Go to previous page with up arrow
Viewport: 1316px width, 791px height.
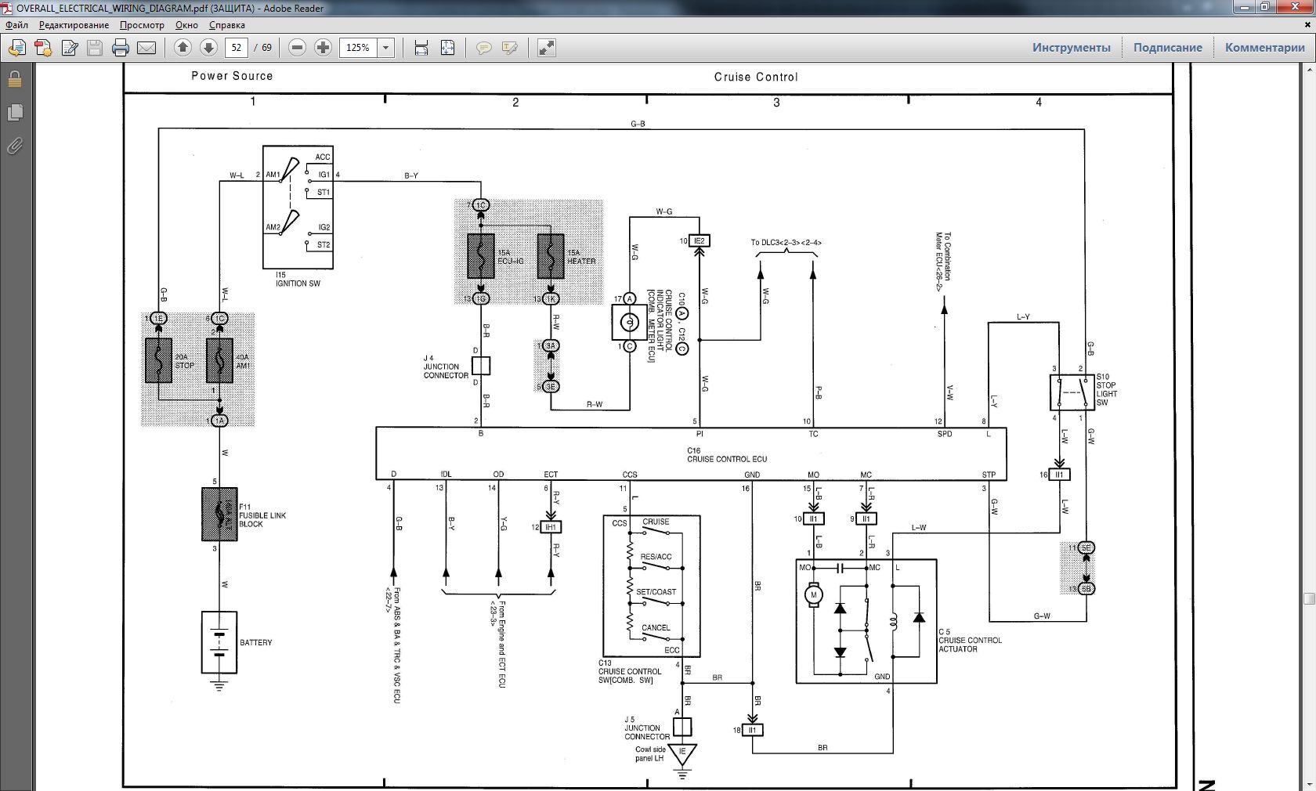[x=183, y=48]
